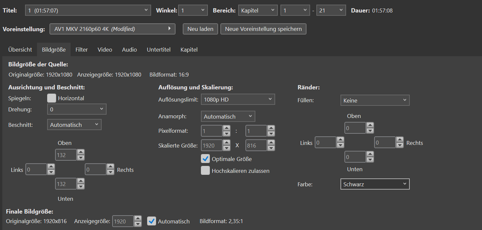Click the Voreinstellung arrow to open the preset list

(x=169, y=29)
